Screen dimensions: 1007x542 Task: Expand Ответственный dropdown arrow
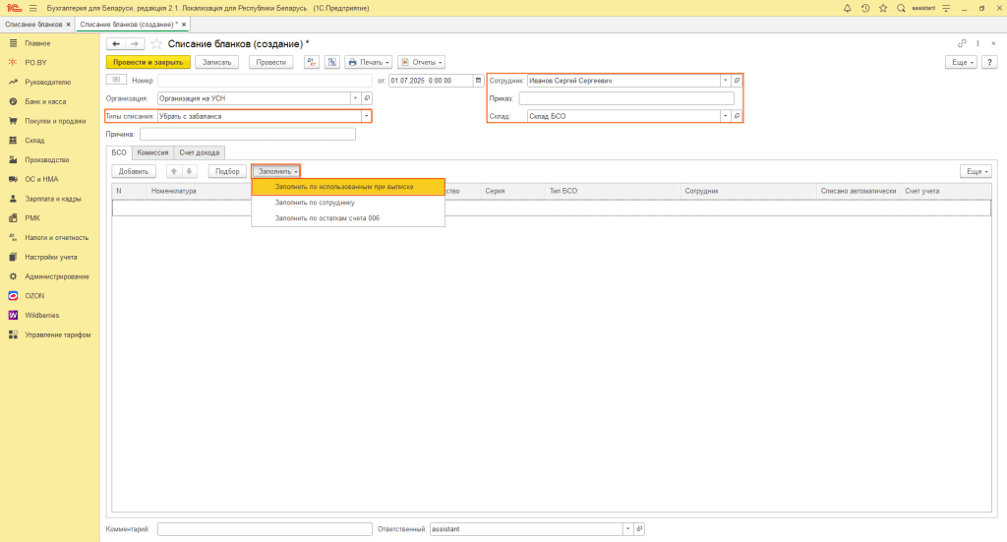point(627,529)
